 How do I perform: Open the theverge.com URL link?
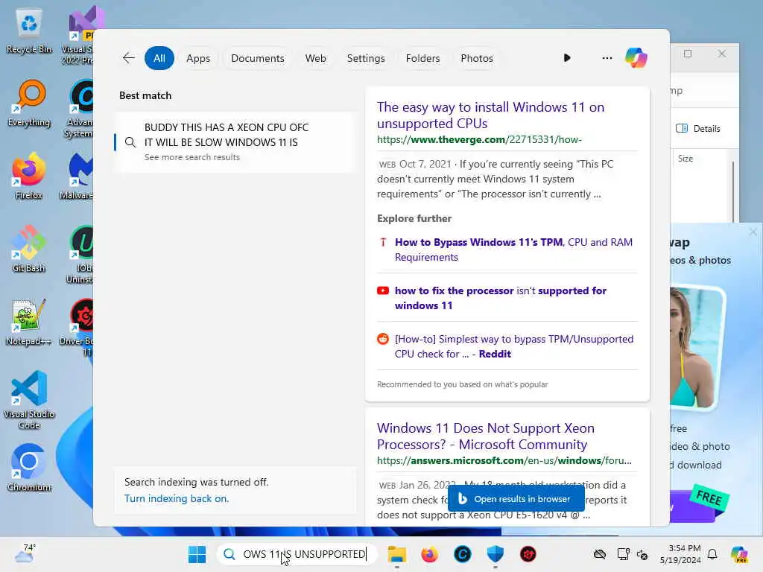click(x=479, y=139)
